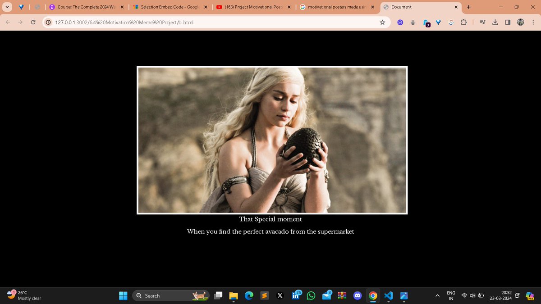The height and width of the screenshot is (304, 541).
Task: Open the blue V extension in toolbar
Action: pyautogui.click(x=438, y=22)
